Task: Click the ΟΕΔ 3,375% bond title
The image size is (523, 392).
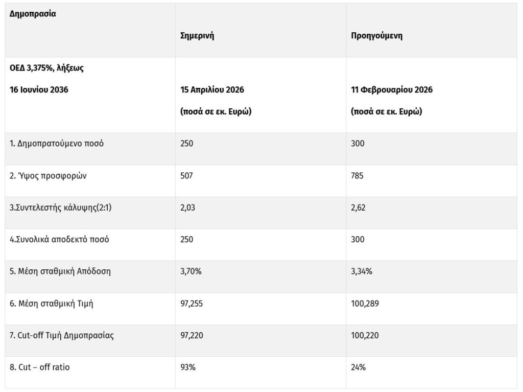Action: [46, 68]
